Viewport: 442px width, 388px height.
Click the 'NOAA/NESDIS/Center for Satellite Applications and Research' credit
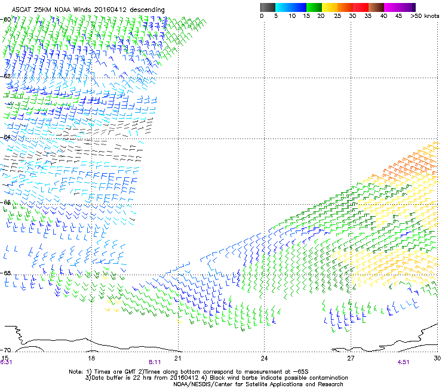tap(258, 384)
